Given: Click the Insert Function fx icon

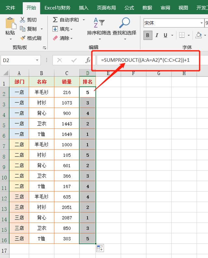Looking at the screenshot, I should pos(88,60).
